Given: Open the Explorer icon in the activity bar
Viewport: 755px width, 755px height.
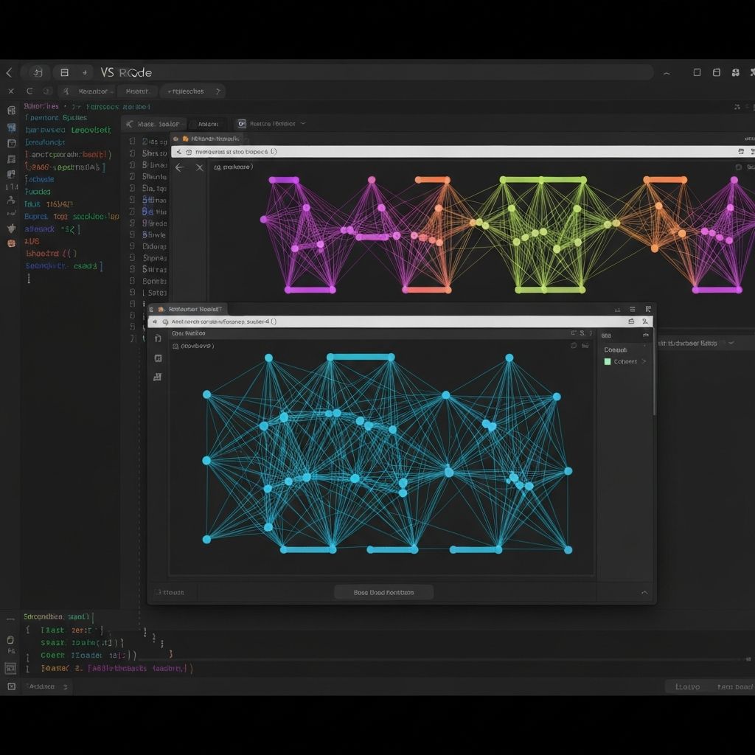Looking at the screenshot, I should (11, 111).
